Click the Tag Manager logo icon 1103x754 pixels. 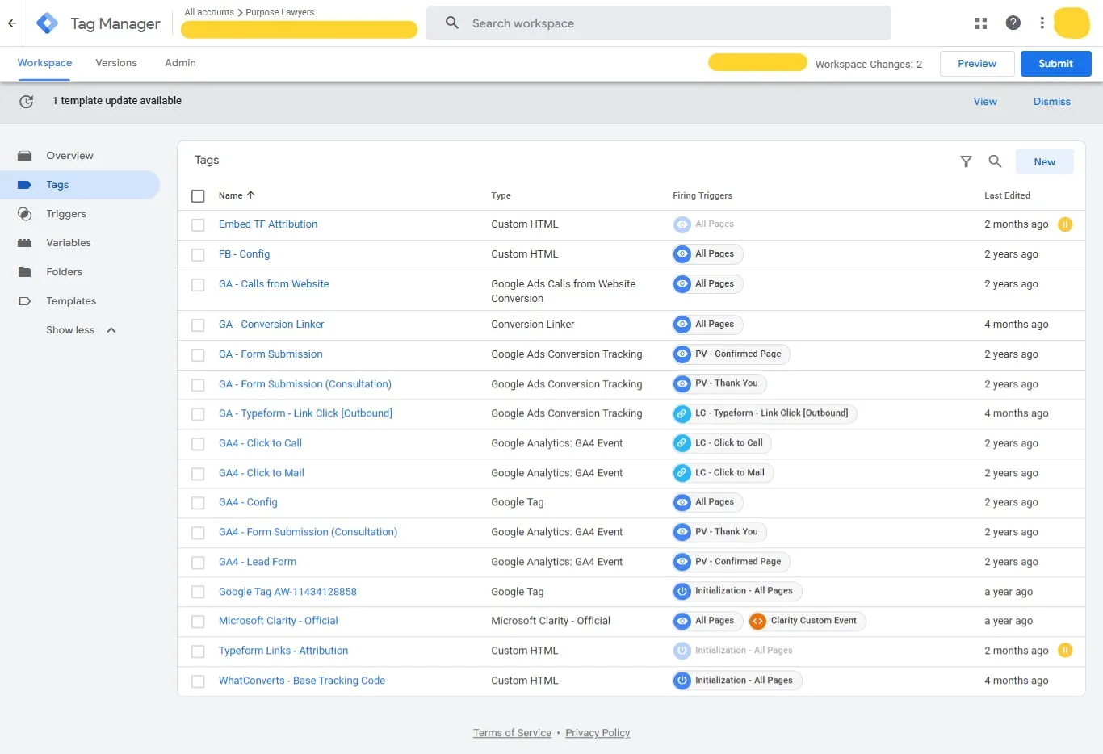tap(48, 23)
